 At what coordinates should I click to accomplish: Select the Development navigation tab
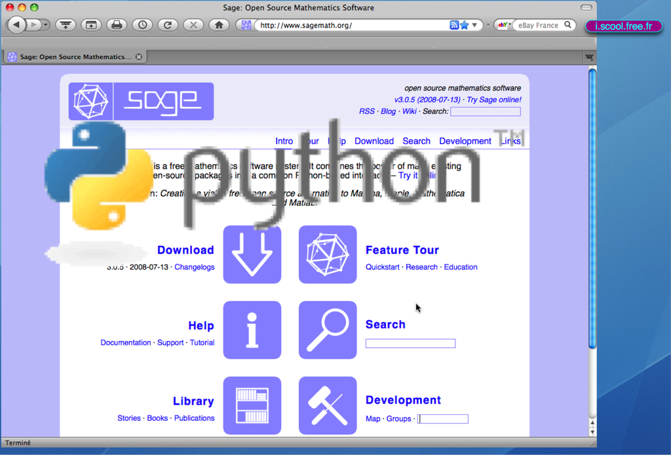pyautogui.click(x=465, y=141)
